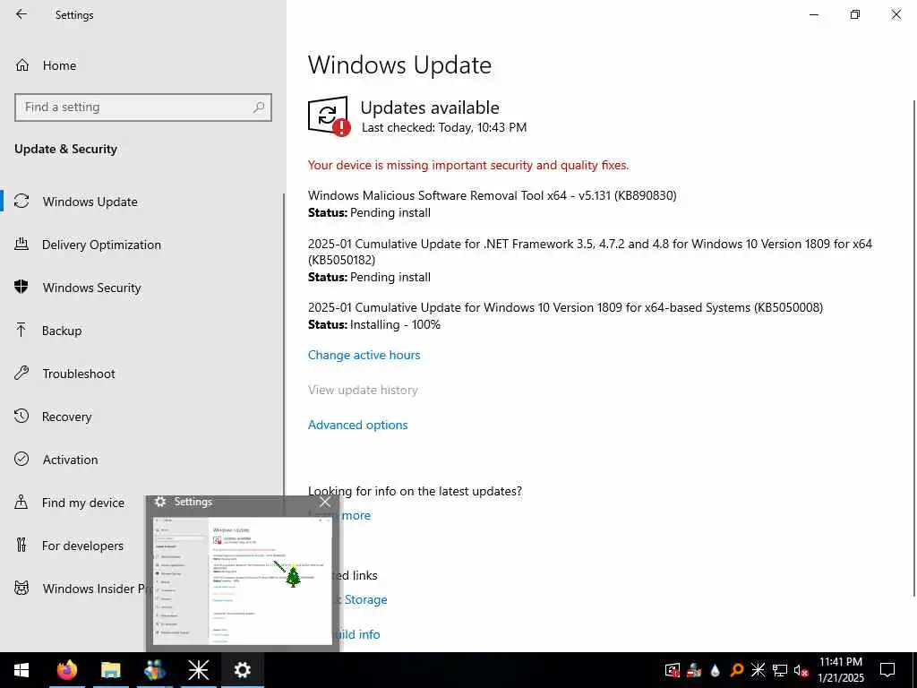Open Recovery options
This screenshot has height=688, width=917.
[66, 417]
